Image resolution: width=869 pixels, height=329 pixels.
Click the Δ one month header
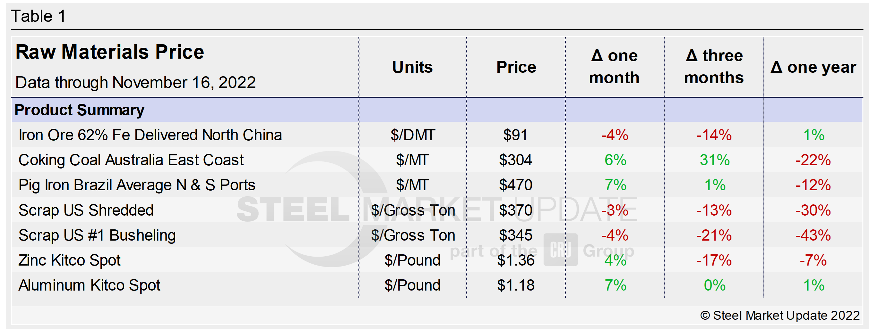tap(614, 67)
